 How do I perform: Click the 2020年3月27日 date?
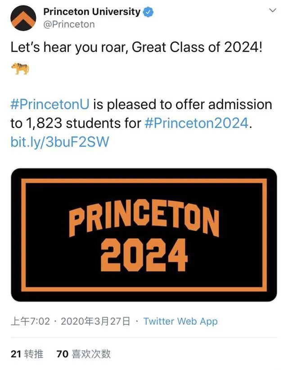point(95,321)
